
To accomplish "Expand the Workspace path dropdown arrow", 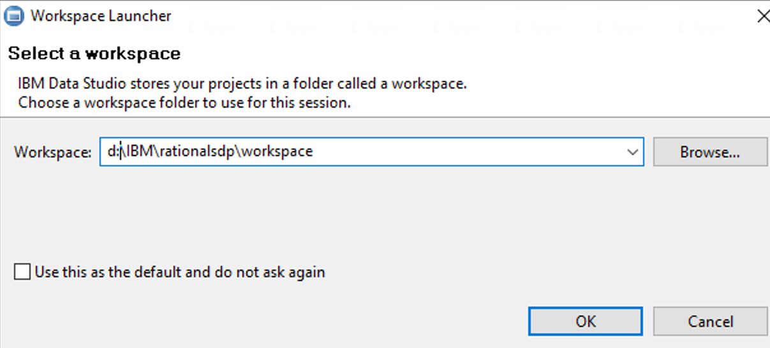I will [632, 152].
